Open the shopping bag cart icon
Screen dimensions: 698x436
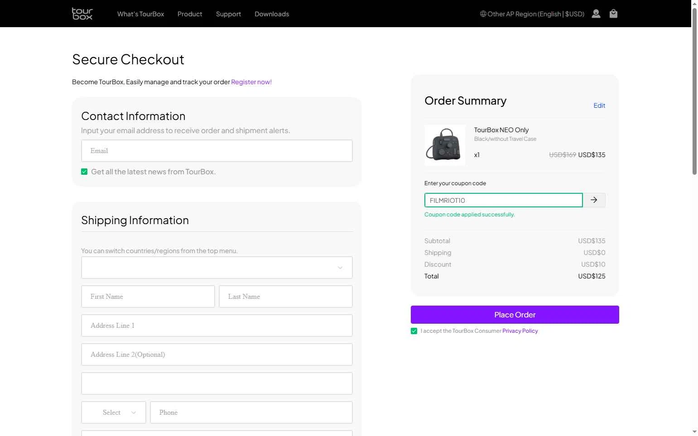point(613,14)
